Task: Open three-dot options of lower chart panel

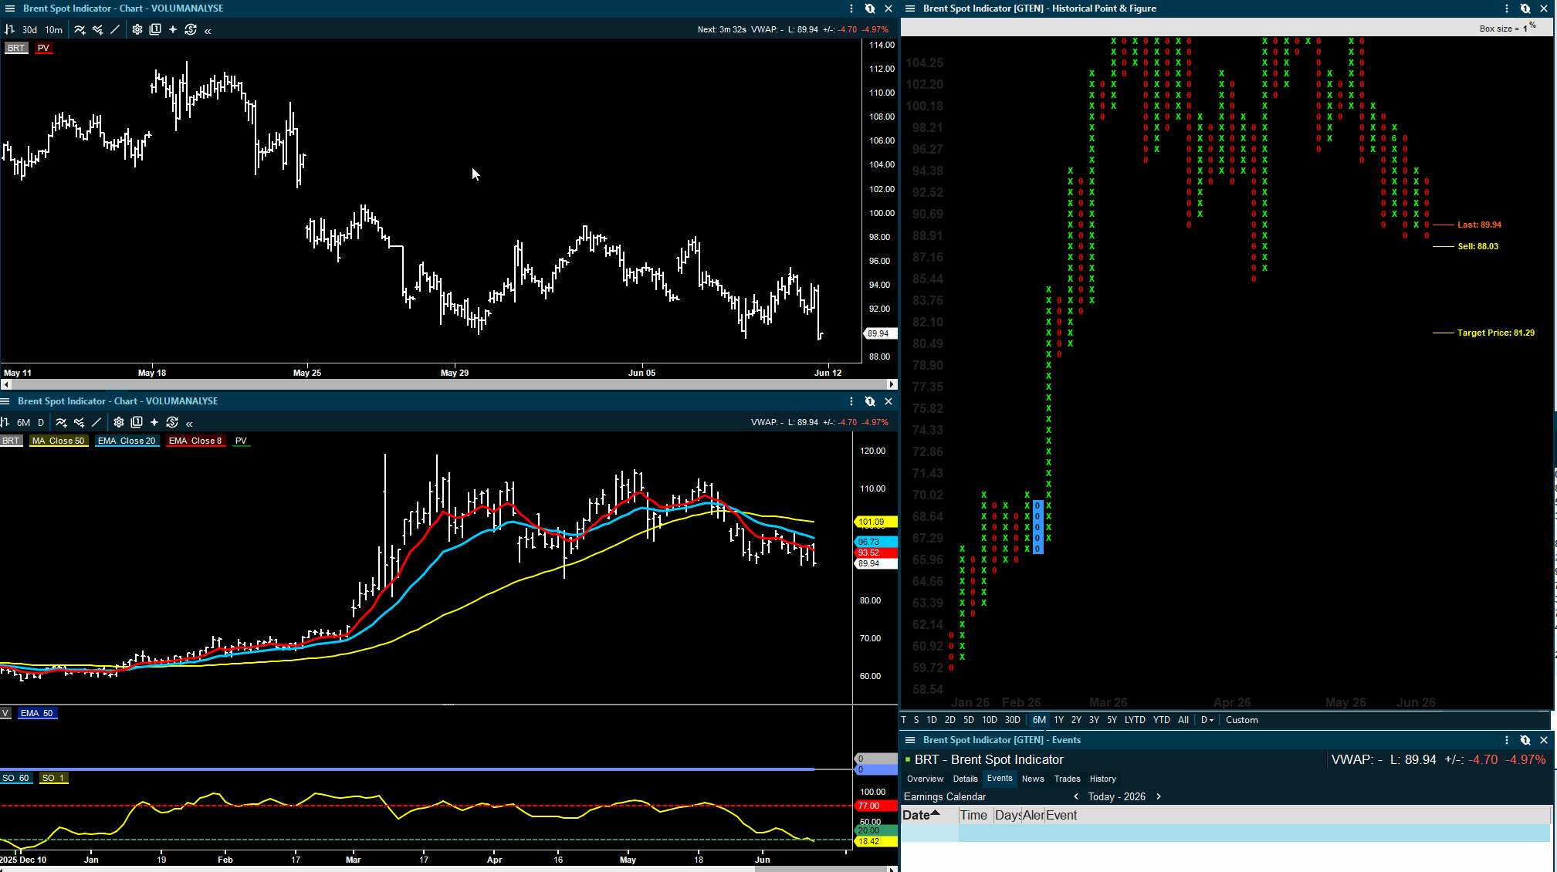Action: 851,401
